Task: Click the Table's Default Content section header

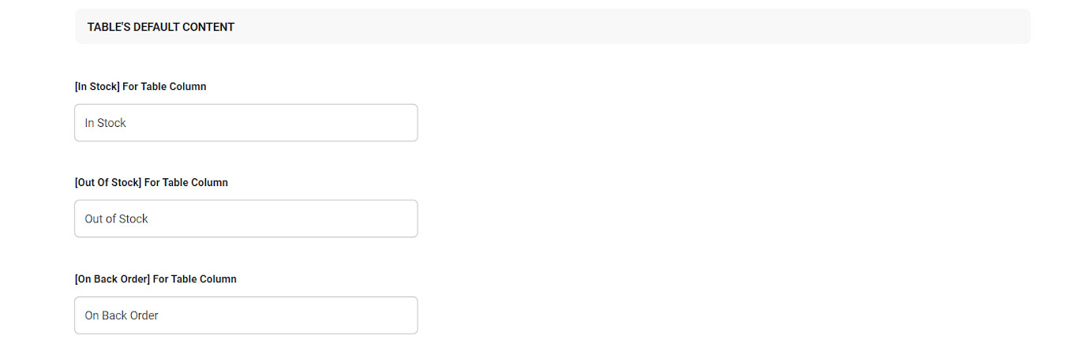Action: point(553,27)
